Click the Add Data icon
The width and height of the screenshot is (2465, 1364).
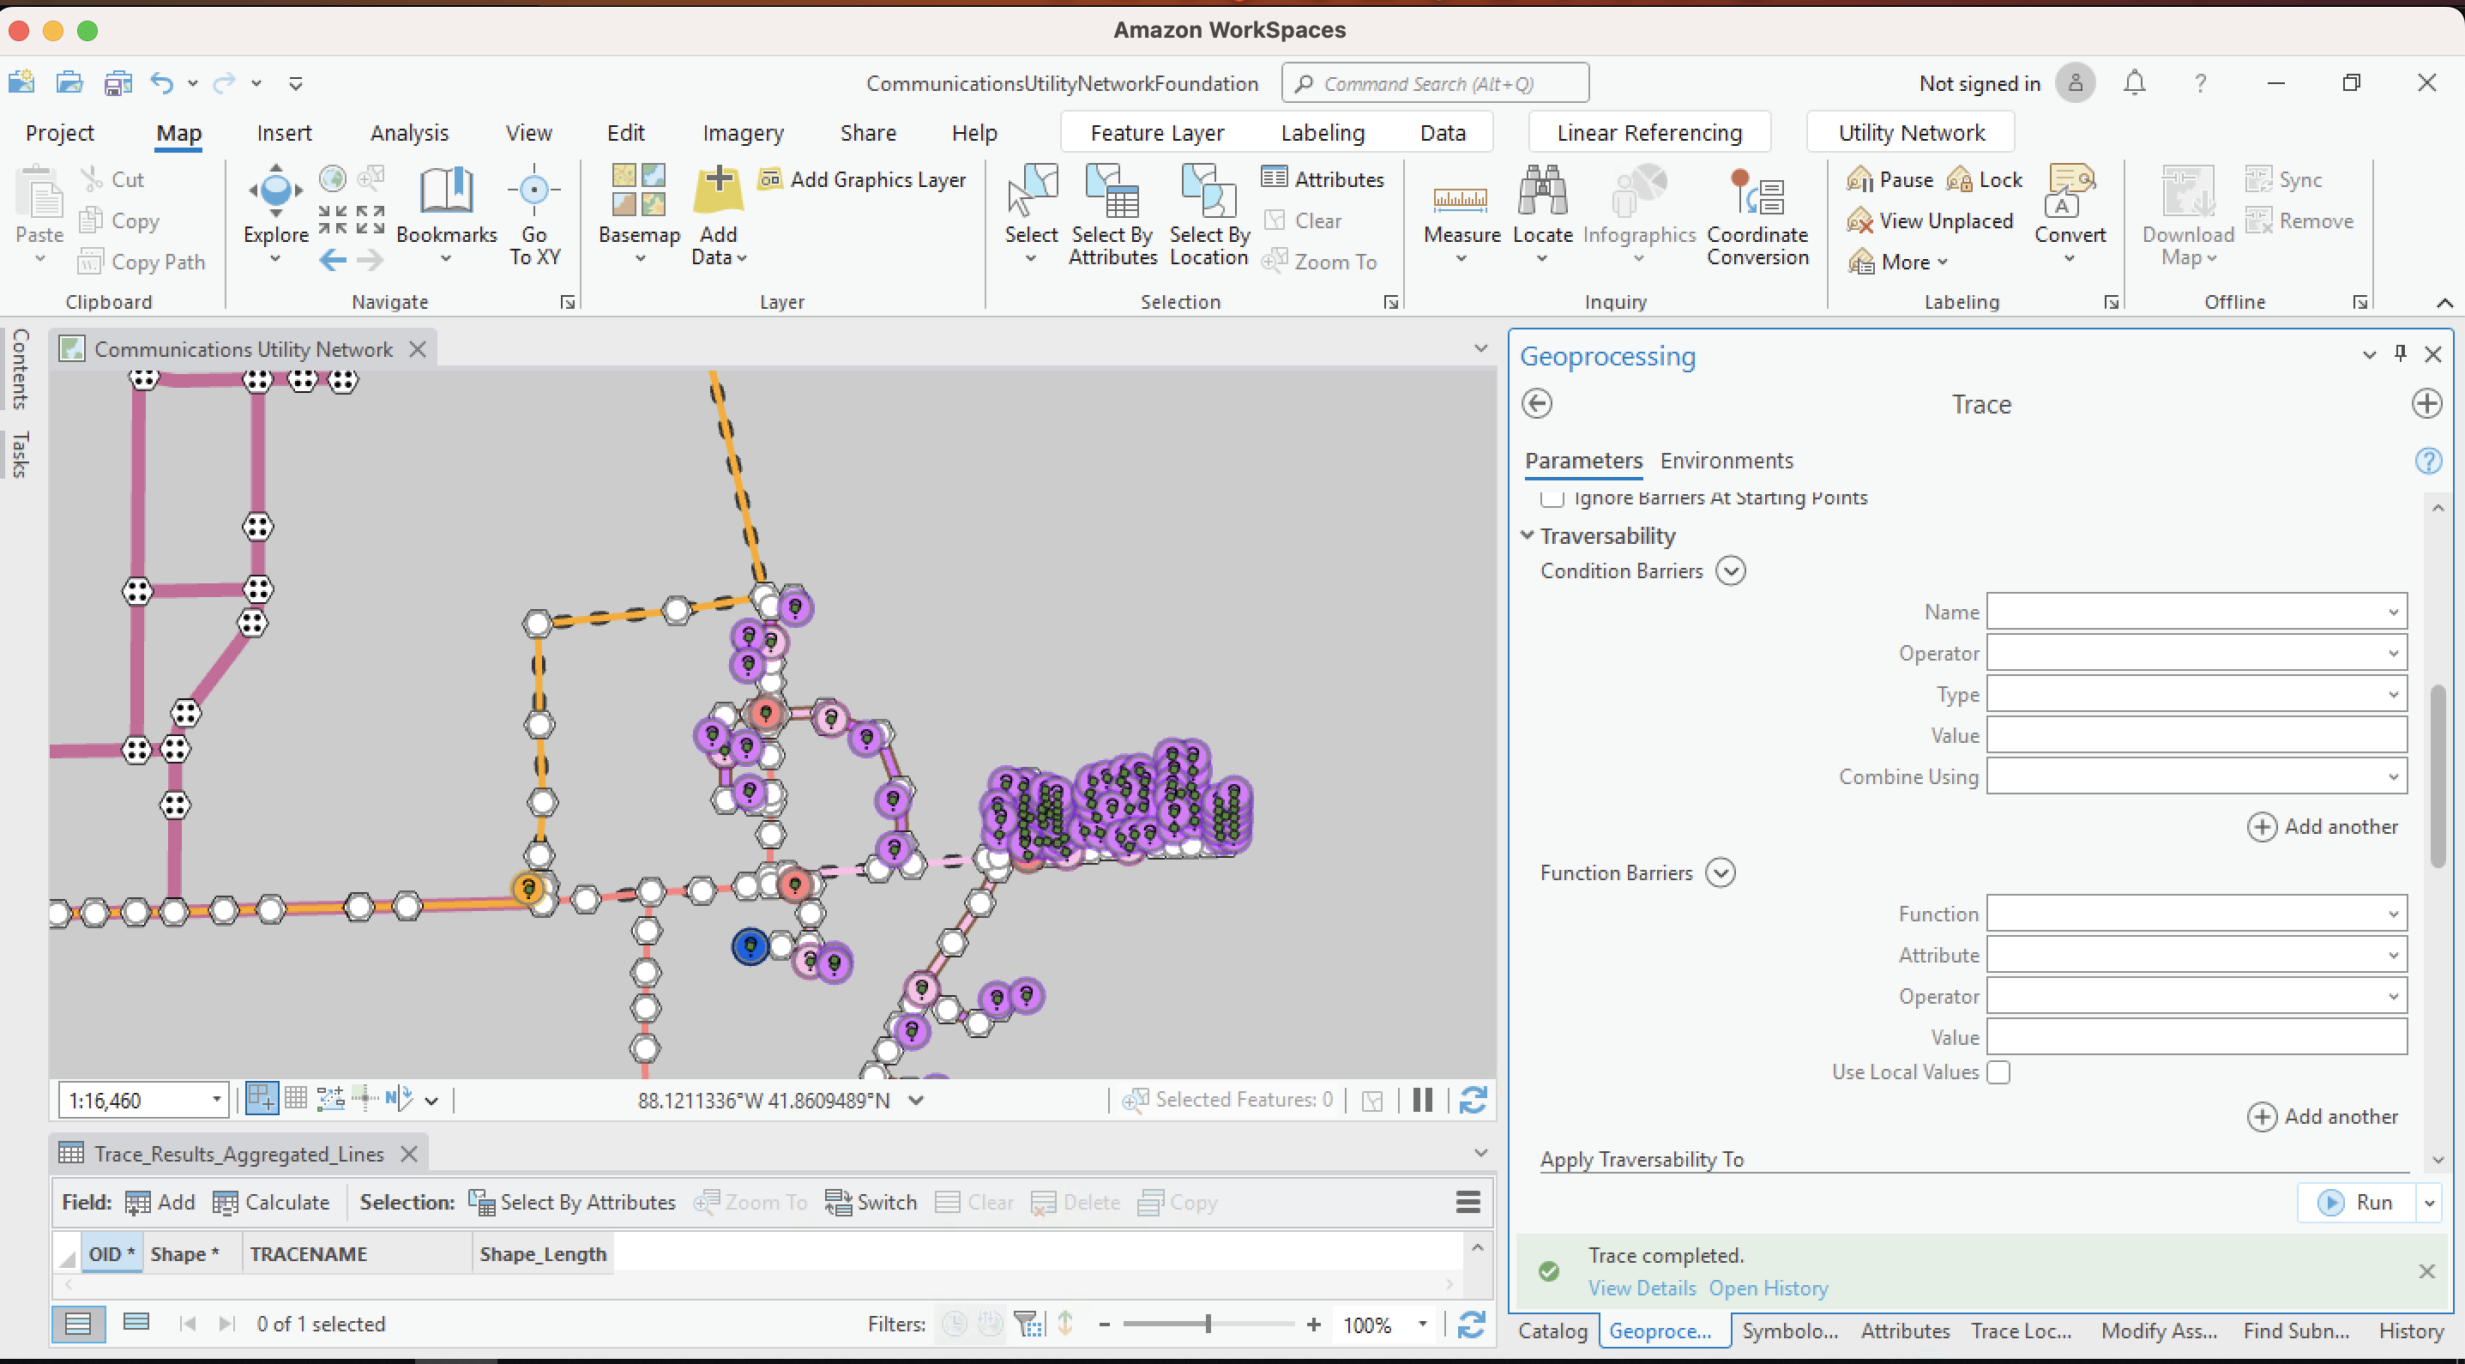(719, 190)
